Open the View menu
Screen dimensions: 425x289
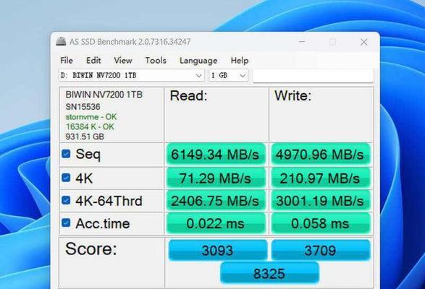click(x=123, y=61)
